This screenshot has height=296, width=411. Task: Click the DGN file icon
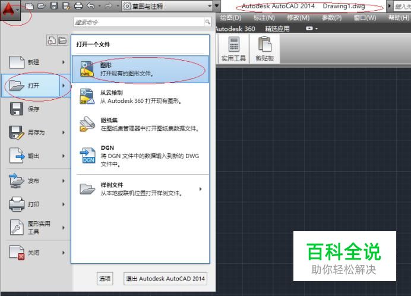pyautogui.click(x=88, y=155)
